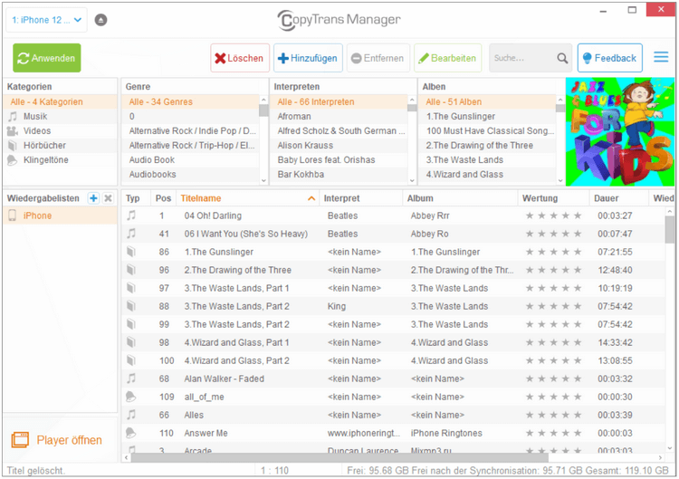679x479 pixels.
Task: Select the interpreter Alison Krauss
Action: point(339,145)
